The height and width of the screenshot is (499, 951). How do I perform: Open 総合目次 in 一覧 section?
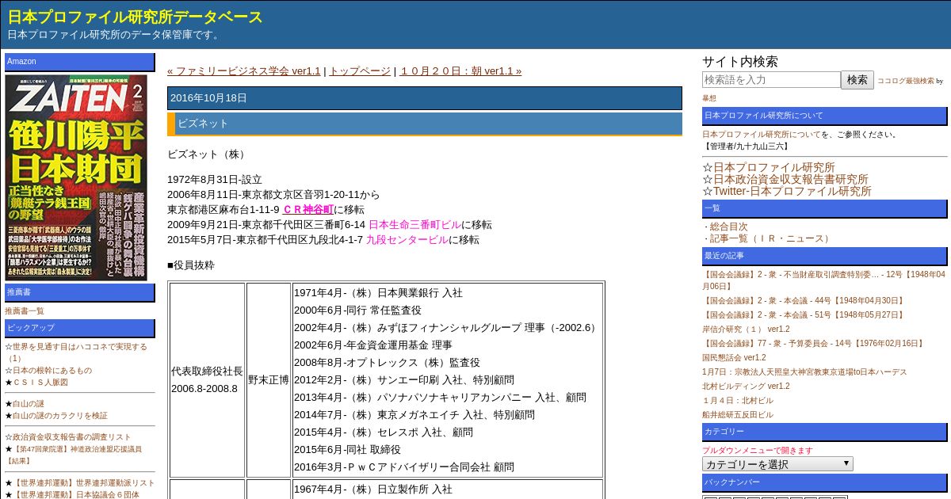[x=728, y=227]
